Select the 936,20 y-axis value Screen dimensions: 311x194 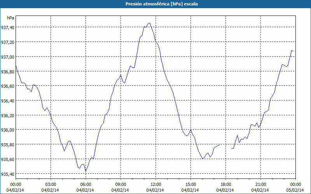click(7, 115)
